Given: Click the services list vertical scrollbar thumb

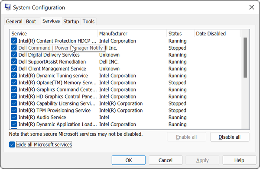Looking at the screenshot, I should click(x=245, y=57).
